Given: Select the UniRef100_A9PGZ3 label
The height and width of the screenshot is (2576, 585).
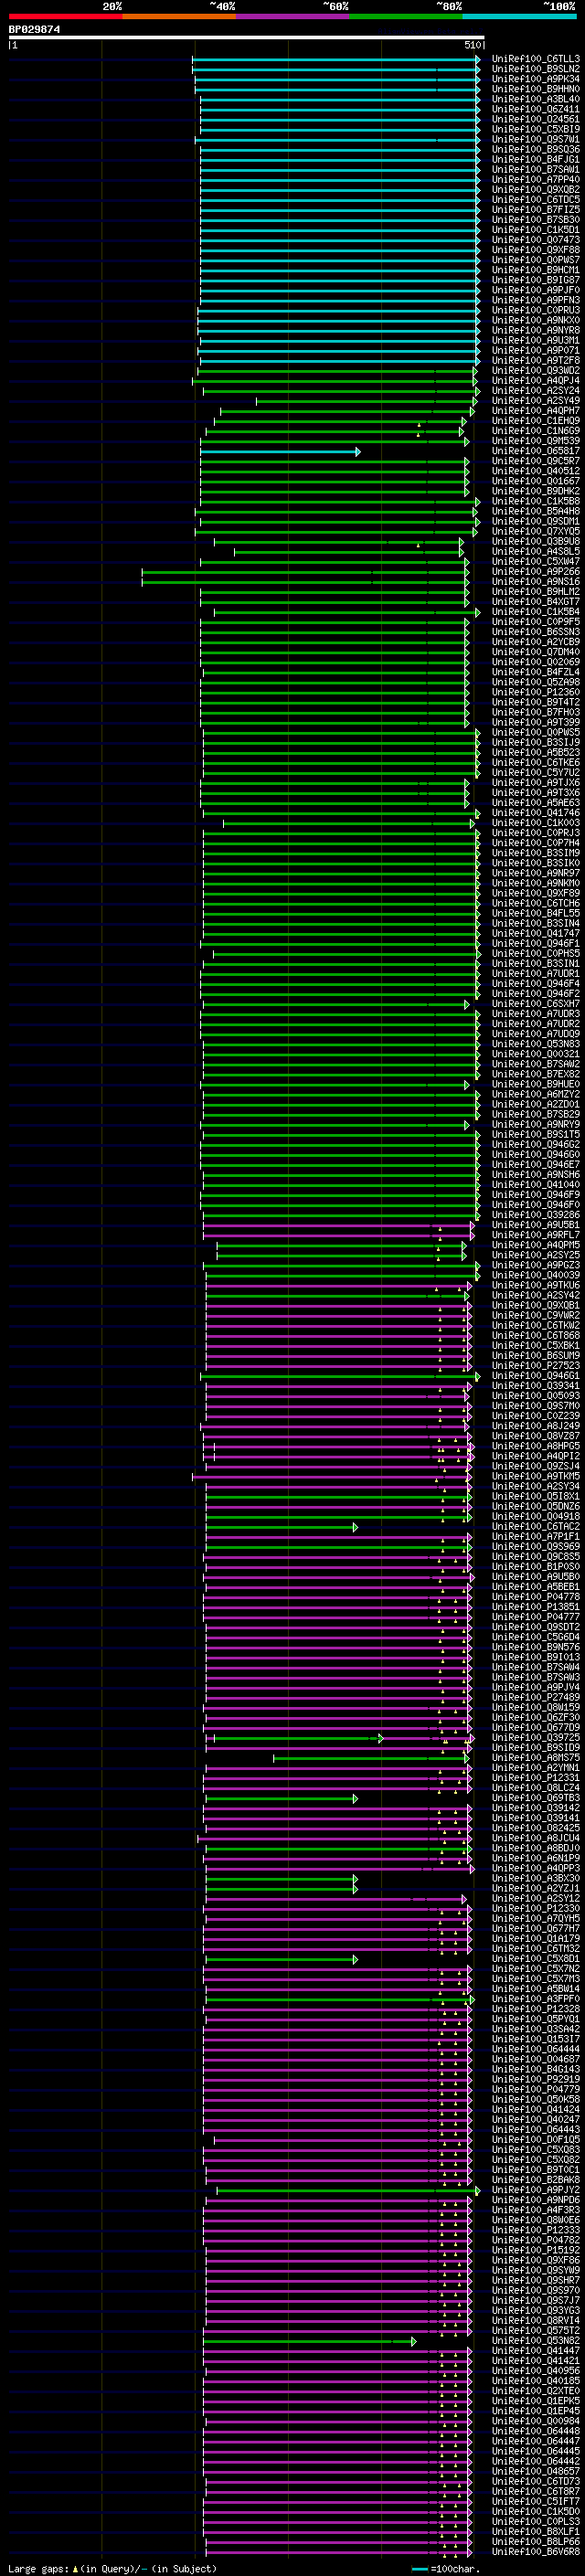Looking at the screenshot, I should coord(535,1265).
